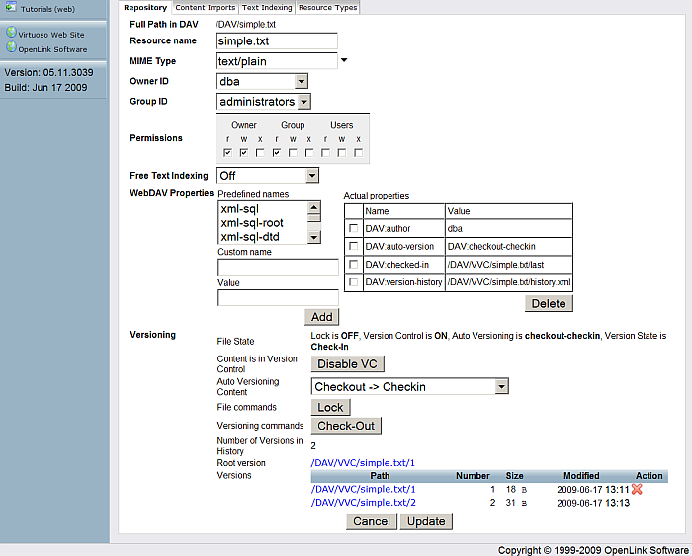Open the /DAV/VVC/simple.txt/2 version link
The image size is (692, 556).
pos(364,503)
